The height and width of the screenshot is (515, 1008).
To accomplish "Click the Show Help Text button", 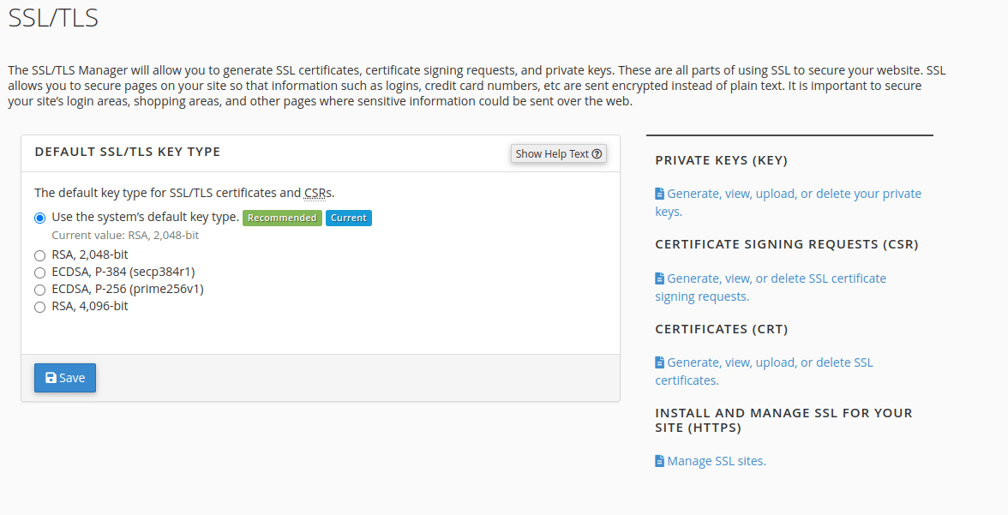I will point(558,153).
